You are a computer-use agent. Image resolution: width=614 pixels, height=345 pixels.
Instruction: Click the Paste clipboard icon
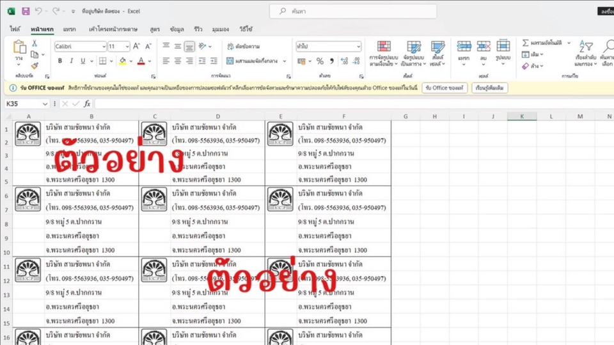pos(19,47)
